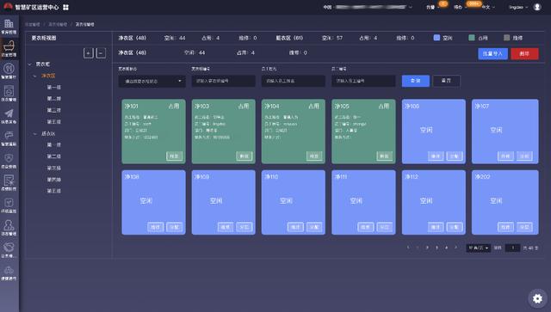Open the app grid icon beside title
The image size is (551, 312).
pos(65,8)
